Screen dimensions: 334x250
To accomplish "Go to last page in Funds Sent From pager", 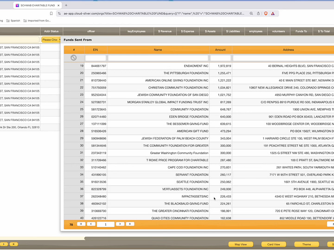I will click(130, 224).
